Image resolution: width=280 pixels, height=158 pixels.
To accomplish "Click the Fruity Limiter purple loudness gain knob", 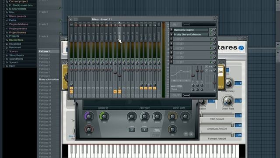I will point(89,116).
